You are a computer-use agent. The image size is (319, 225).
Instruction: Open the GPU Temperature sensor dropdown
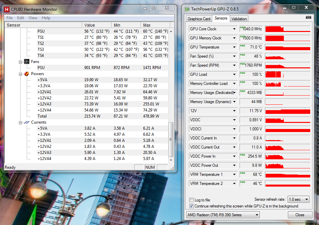(235, 47)
